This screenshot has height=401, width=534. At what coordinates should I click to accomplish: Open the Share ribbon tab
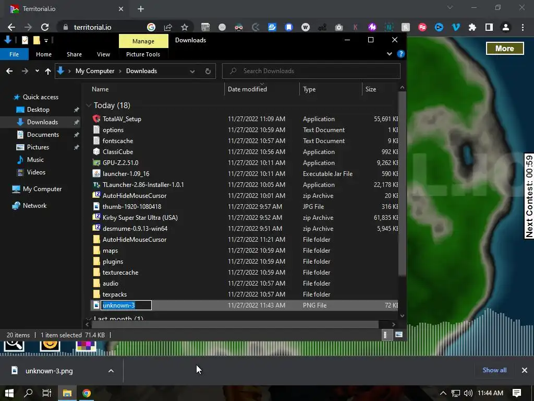pos(74,54)
